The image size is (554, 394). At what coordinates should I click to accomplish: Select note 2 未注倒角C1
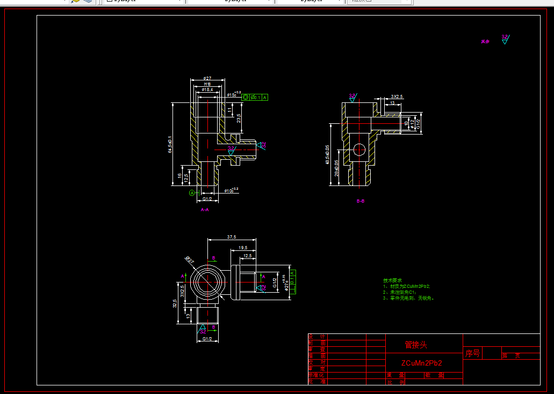click(400, 292)
